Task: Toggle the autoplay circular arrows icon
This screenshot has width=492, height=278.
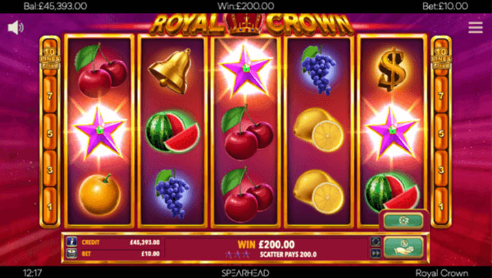Action: click(x=376, y=242)
